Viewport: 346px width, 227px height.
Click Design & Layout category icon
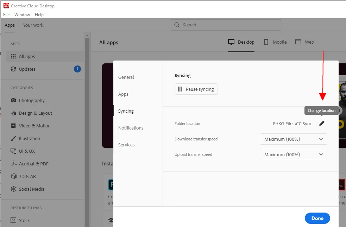click(x=13, y=113)
